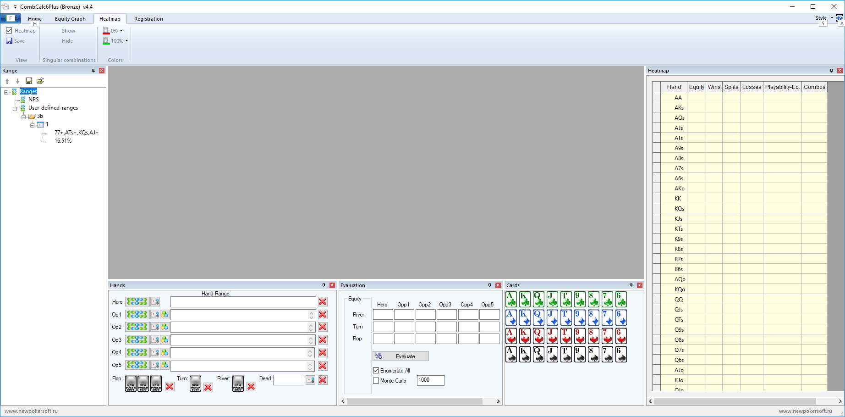Toggle the Heatmap checkbox in ribbon
Viewport: 845px width, 417px height.
coord(9,31)
